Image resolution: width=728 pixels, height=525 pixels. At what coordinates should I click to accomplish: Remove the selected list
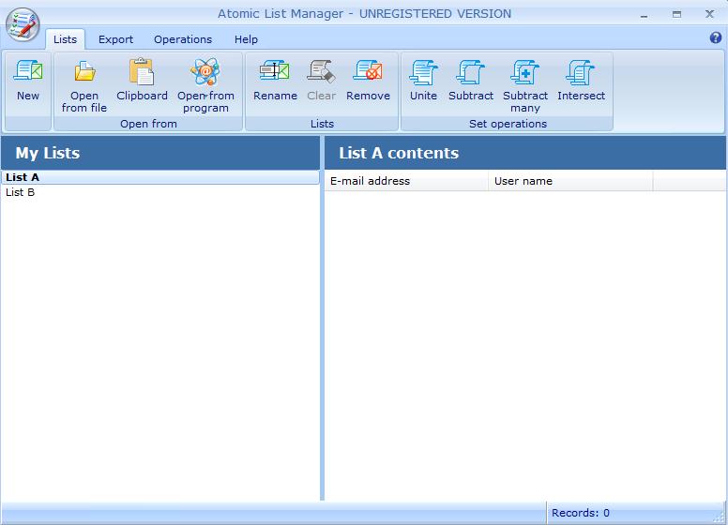coord(368,81)
